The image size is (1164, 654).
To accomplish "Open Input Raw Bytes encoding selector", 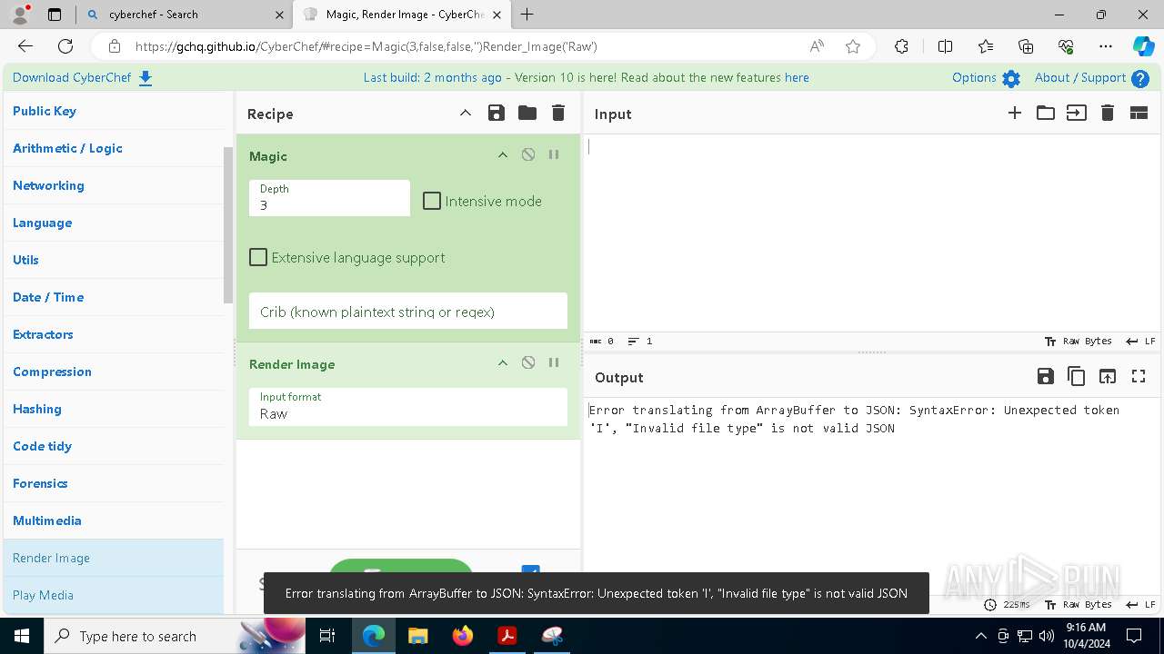I will point(1079,342).
